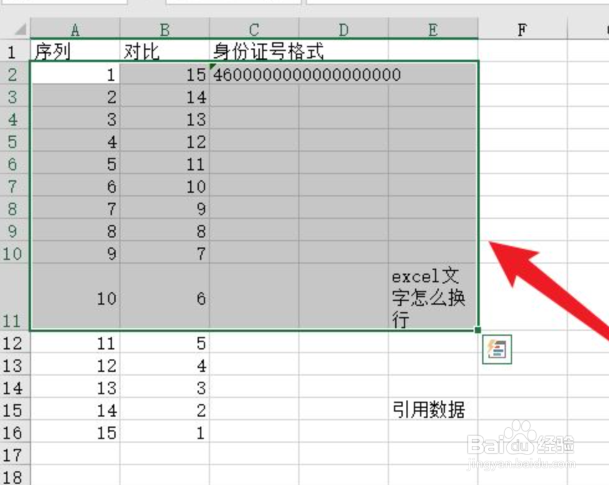Viewport: 609px width, 485px height.
Task: Select row 1 header
Action: coord(15,51)
